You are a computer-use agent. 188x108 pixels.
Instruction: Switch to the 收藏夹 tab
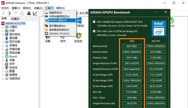(x=15, y=19)
